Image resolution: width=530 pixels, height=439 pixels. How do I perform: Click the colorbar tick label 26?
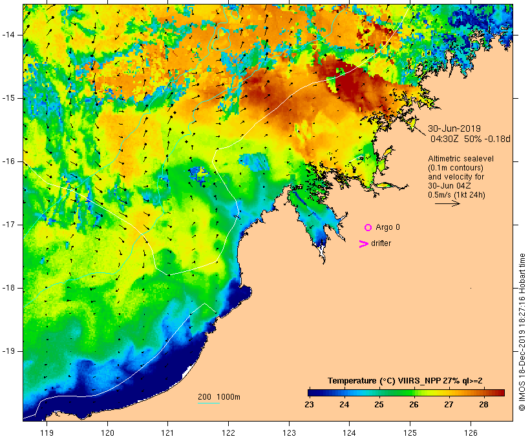coord(414,405)
